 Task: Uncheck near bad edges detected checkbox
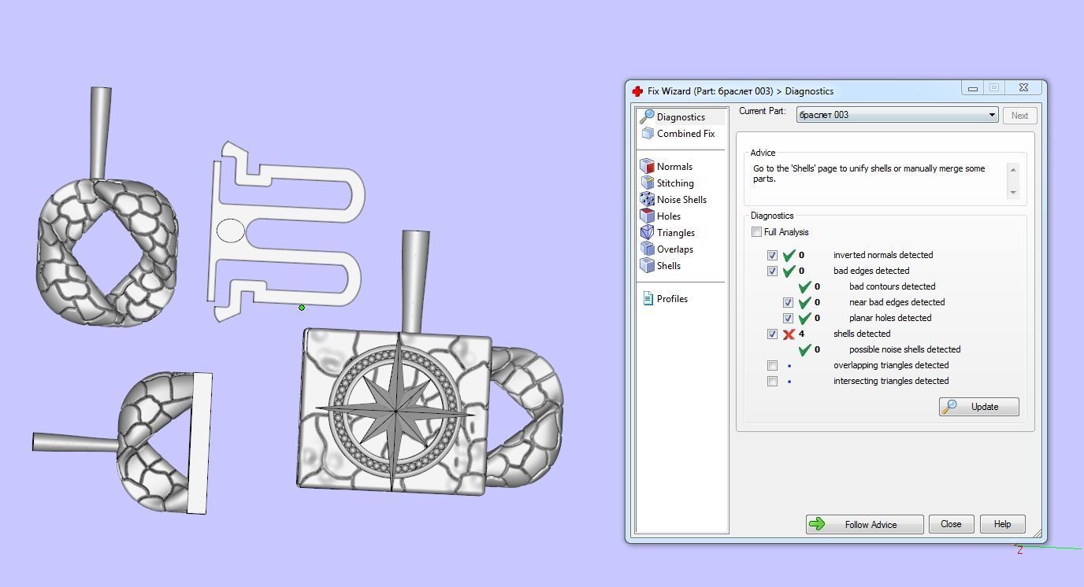click(x=788, y=302)
